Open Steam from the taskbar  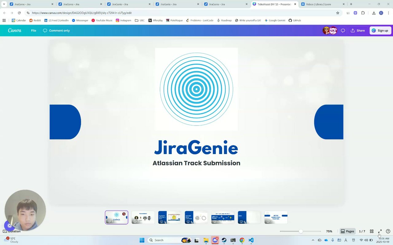point(224,240)
